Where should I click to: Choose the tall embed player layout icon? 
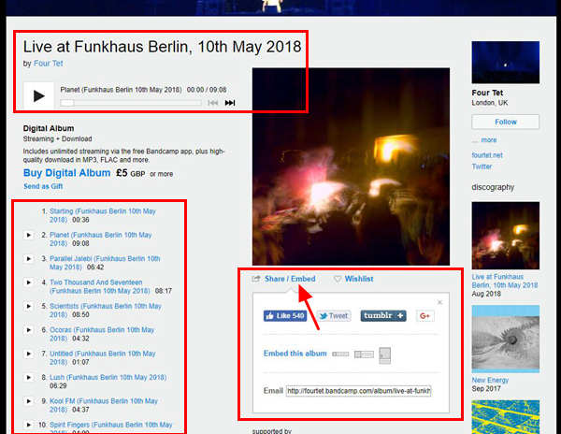tap(385, 355)
